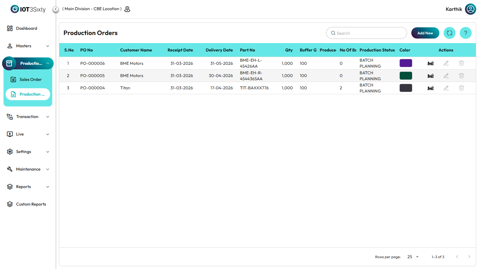Open the user profile avatar icon
This screenshot has height=269, width=479.
470,9
